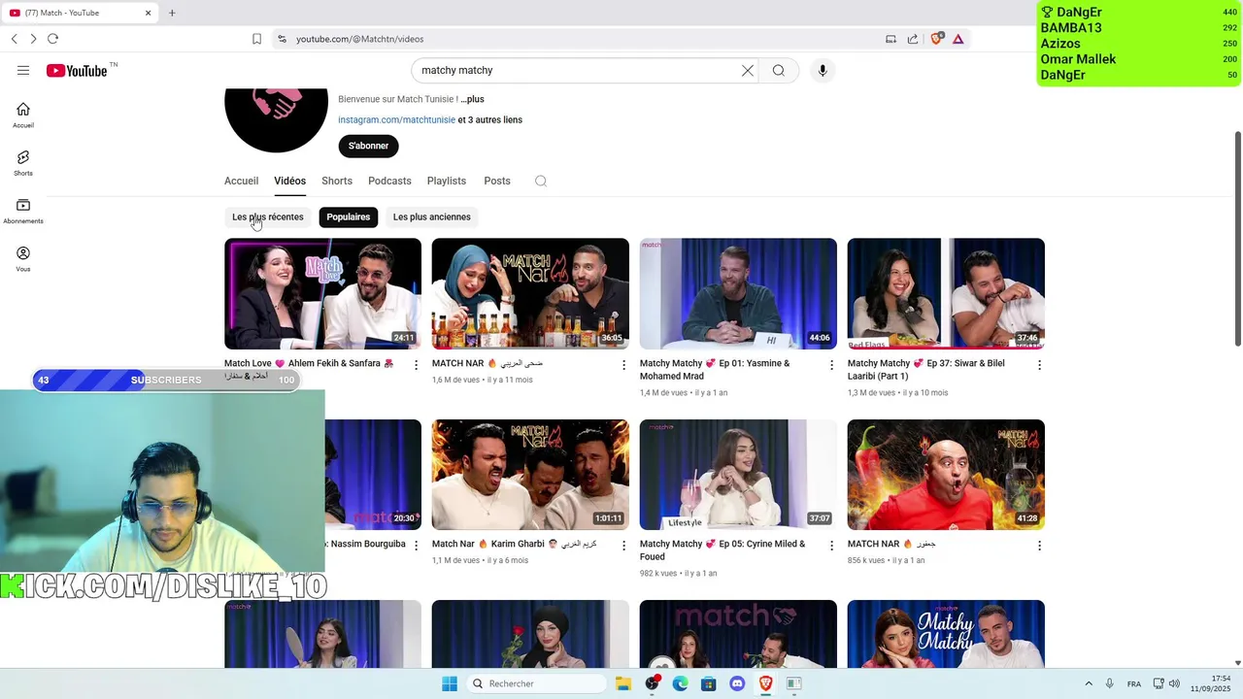Open Abonnements in the sidebar
This screenshot has width=1243, height=699.
23,211
